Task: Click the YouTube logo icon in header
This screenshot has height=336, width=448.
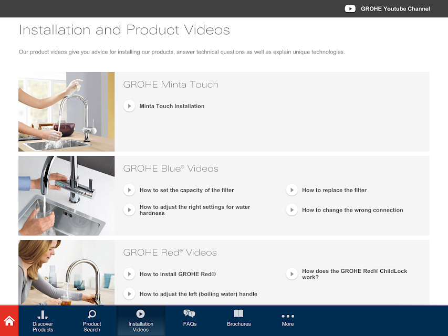Action: pos(350,9)
